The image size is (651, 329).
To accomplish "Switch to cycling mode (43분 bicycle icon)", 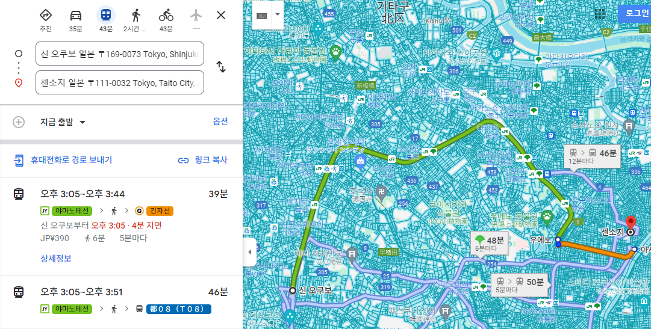I will [x=166, y=16].
